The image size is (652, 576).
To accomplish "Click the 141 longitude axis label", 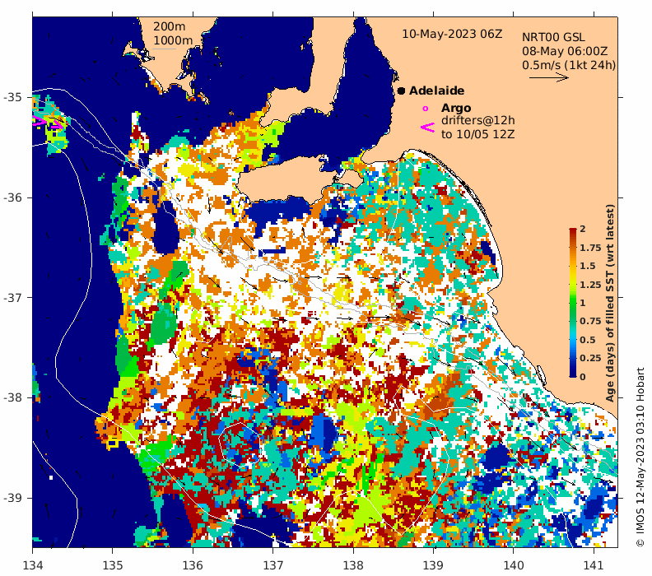I will coord(594,565).
